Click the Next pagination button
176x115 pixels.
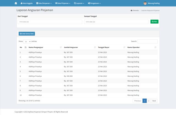[154, 101]
